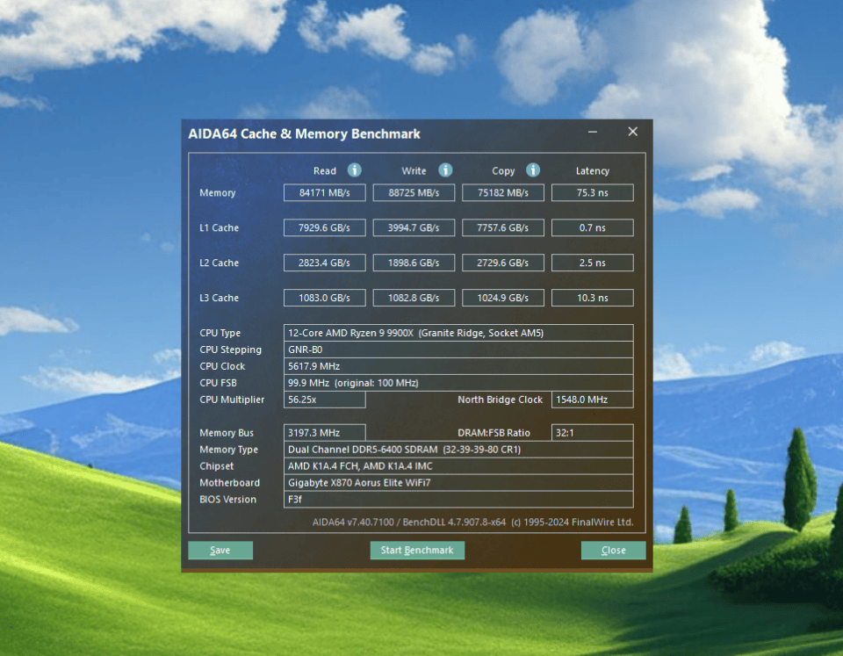843x656 pixels.
Task: Select the CPU Type field showing Ryzen 9 9900X
Action: coord(457,333)
